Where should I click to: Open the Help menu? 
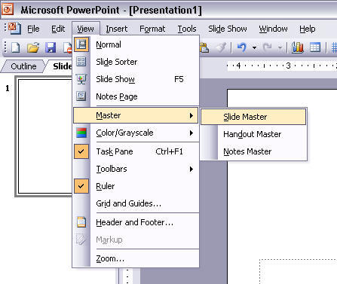pyautogui.click(x=308, y=29)
